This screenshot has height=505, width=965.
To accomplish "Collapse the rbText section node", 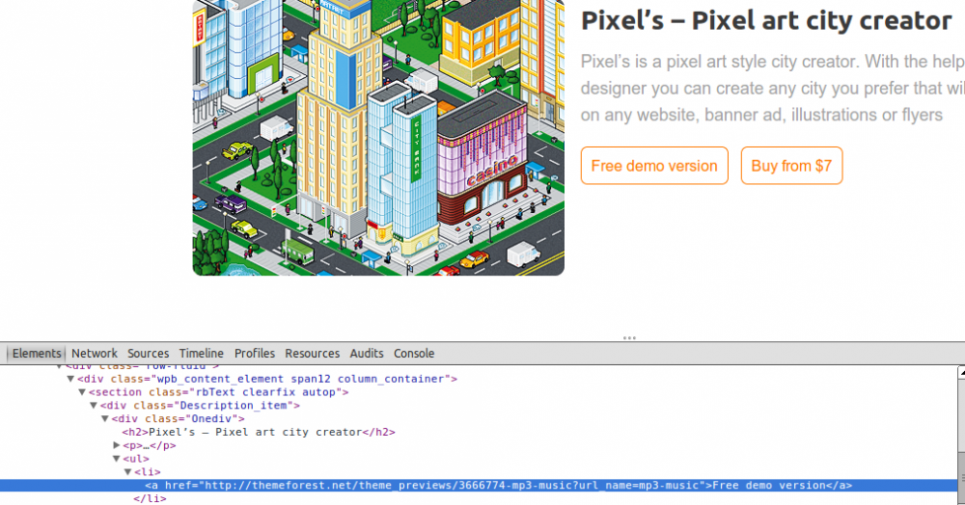I will (82, 393).
